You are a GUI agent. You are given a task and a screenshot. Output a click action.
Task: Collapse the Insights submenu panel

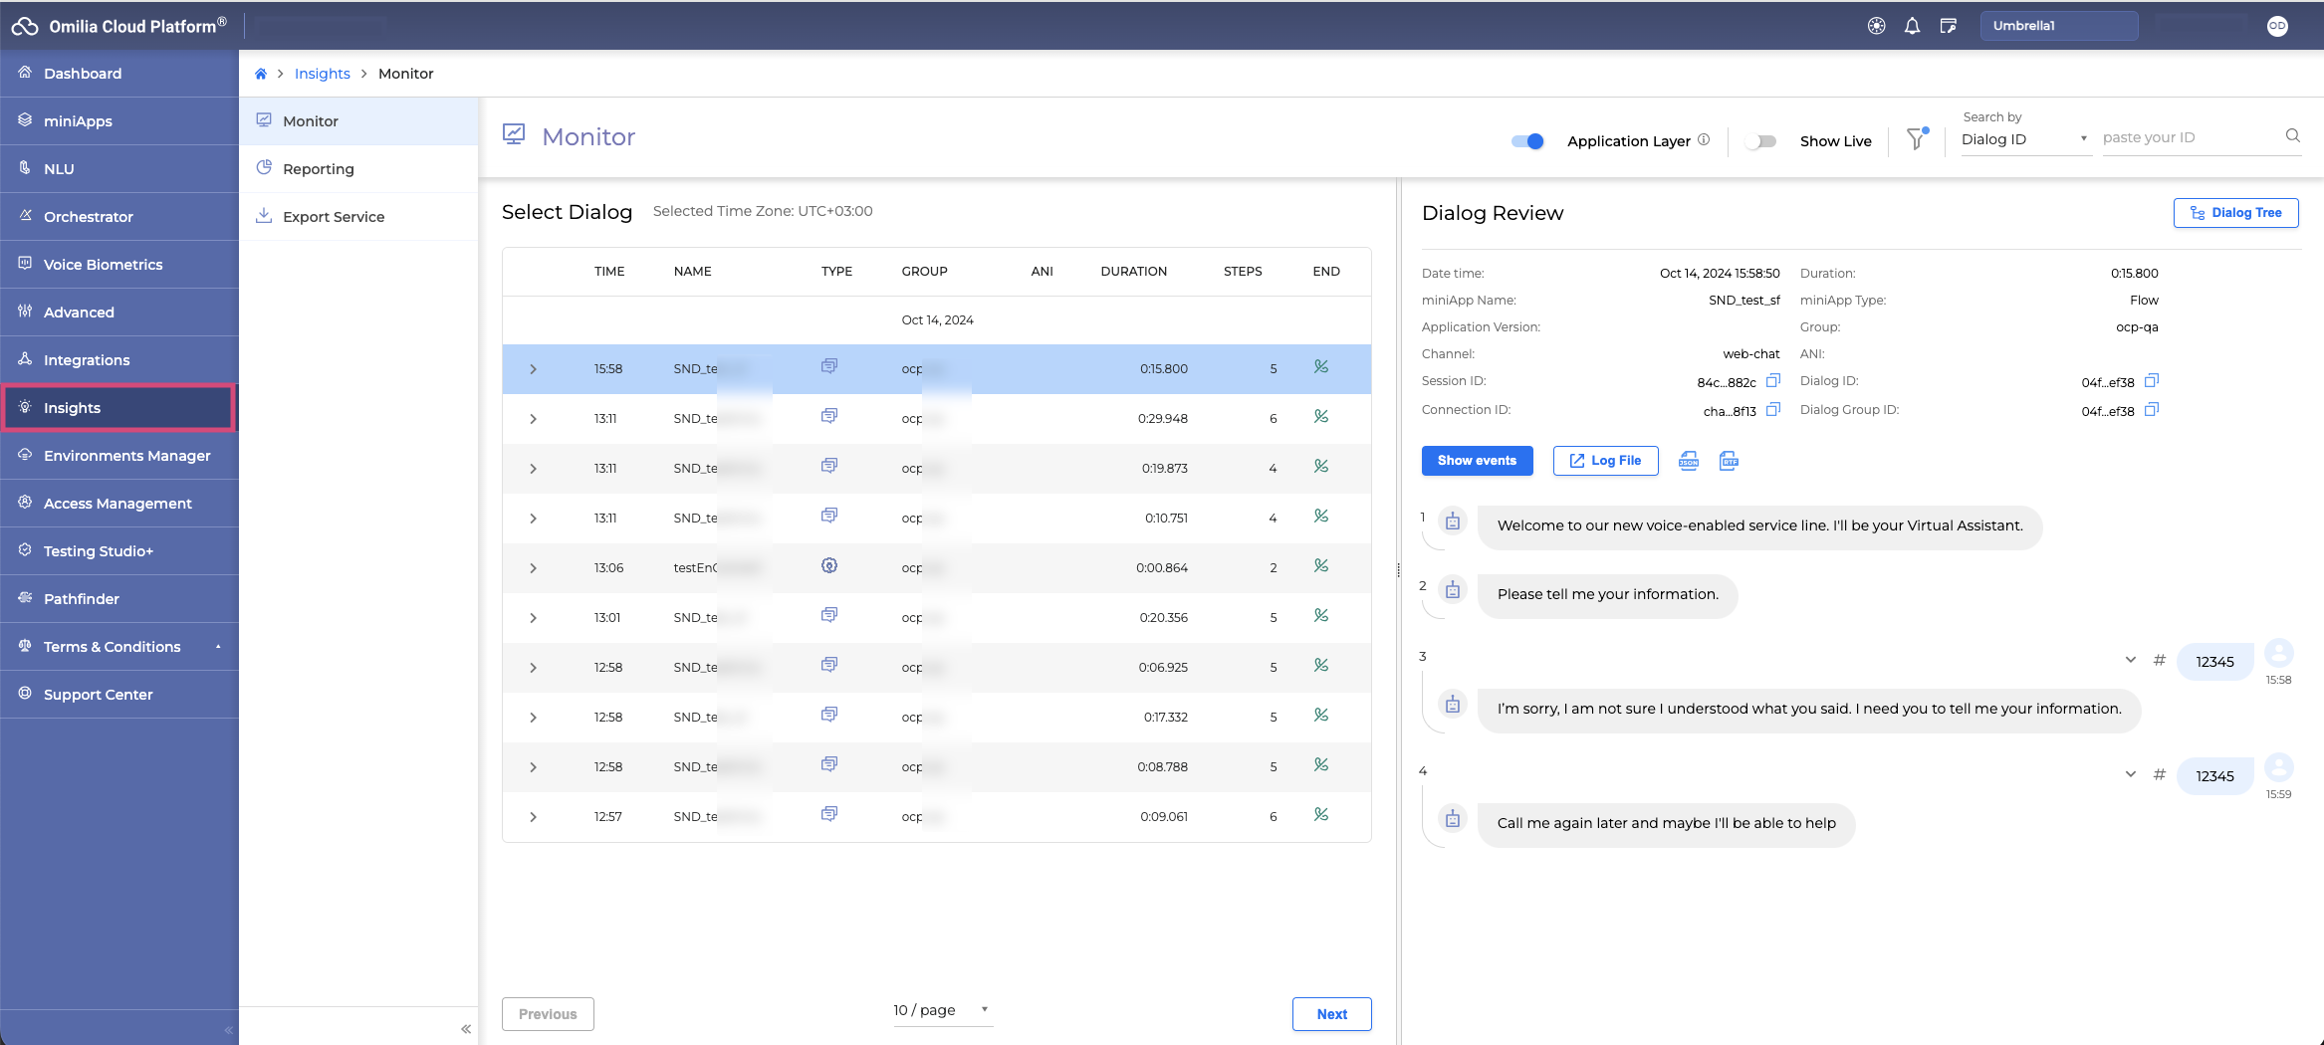point(465,1029)
